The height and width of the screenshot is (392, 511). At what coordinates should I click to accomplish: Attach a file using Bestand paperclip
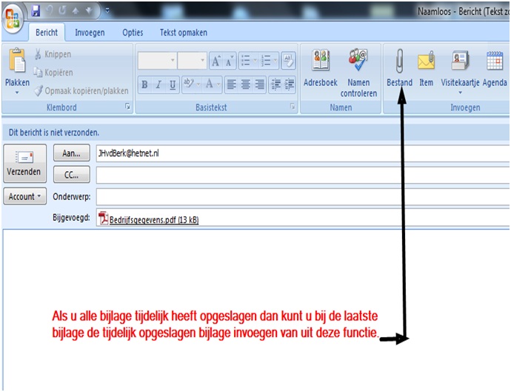pyautogui.click(x=399, y=69)
